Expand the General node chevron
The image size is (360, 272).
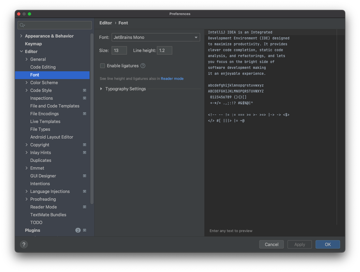click(x=27, y=59)
